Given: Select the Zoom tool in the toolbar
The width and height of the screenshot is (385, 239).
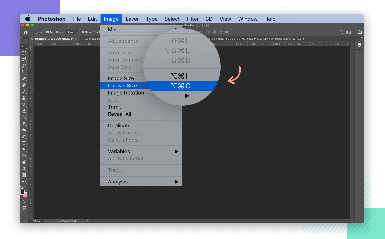Looking at the screenshot, I should (24, 169).
